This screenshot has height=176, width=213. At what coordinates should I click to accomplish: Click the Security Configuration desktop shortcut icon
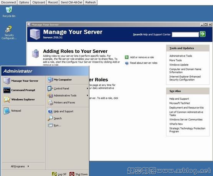9,29
